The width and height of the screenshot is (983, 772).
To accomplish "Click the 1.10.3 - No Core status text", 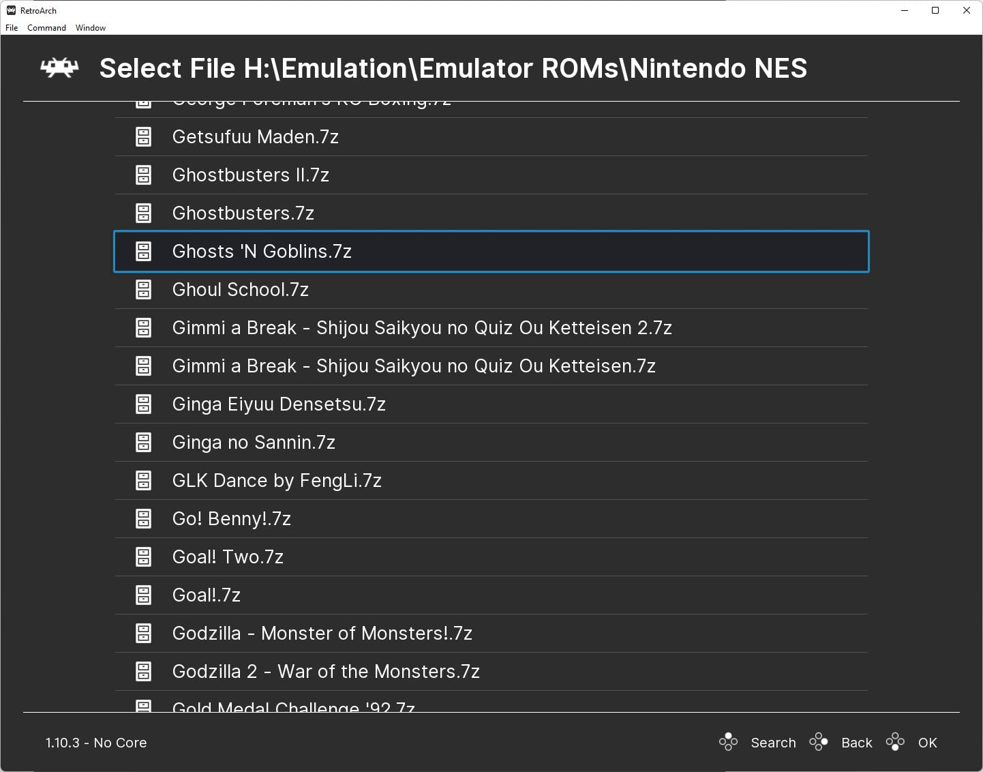I will pos(95,743).
